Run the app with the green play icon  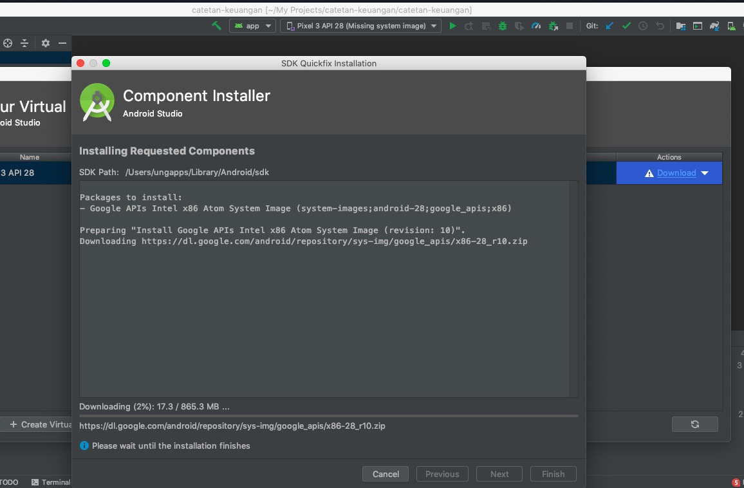(452, 26)
